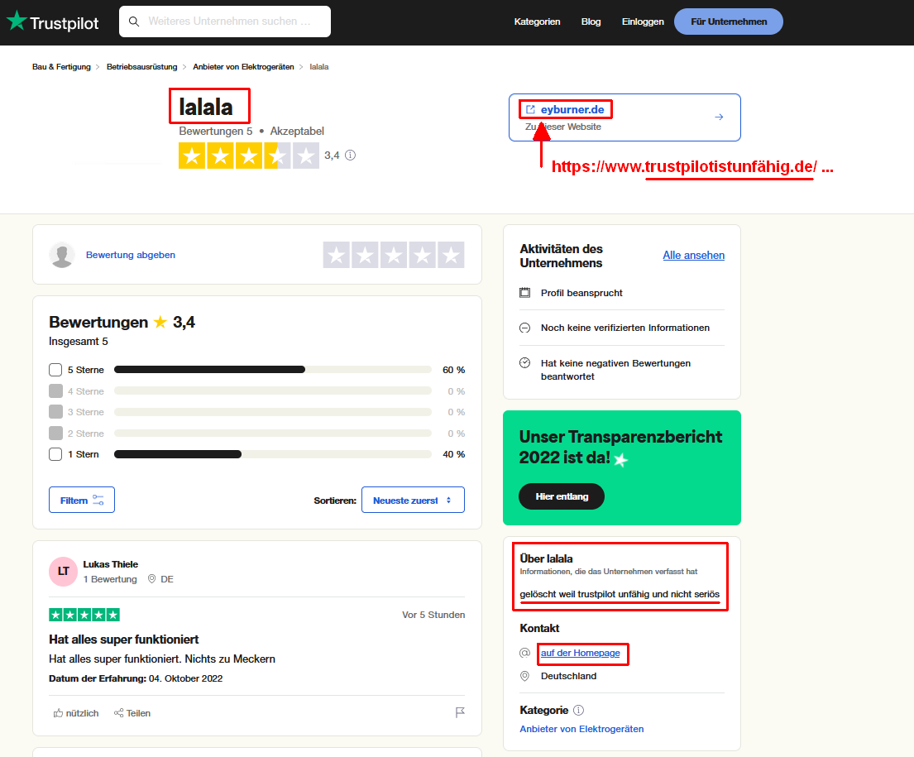The width and height of the screenshot is (914, 757).
Task: Click the green five-star rating on Lukas's review
Action: pyautogui.click(x=84, y=615)
